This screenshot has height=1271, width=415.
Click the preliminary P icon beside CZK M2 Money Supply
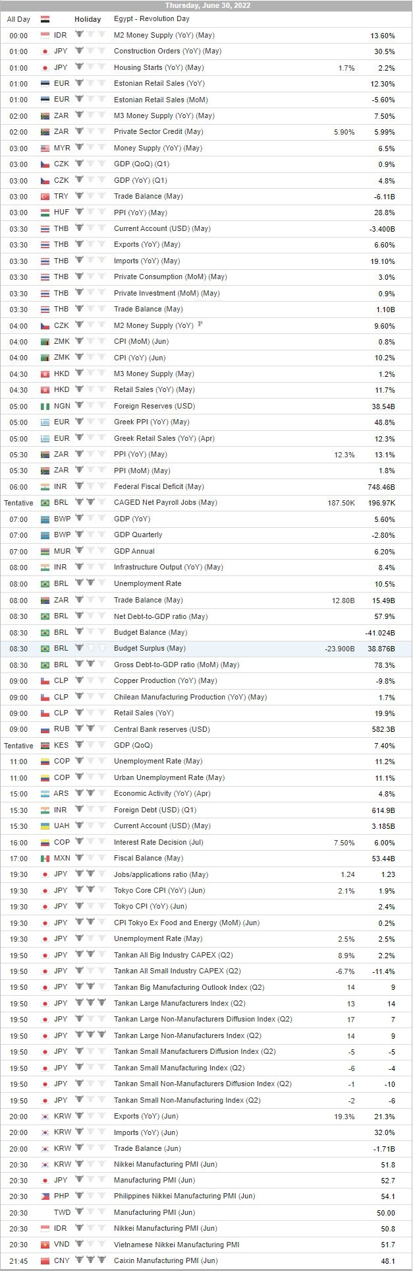point(200,325)
